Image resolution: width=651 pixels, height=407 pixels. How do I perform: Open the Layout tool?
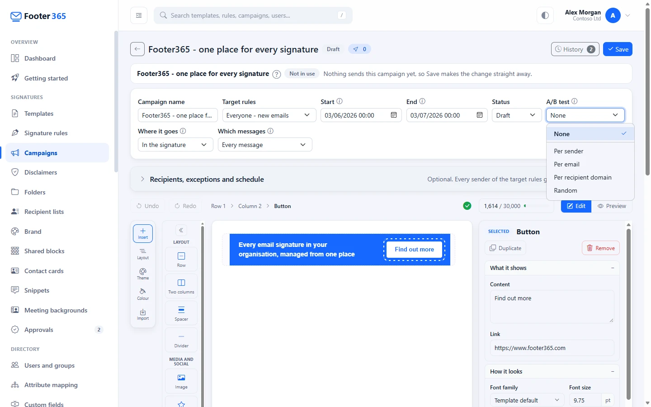pos(143,254)
